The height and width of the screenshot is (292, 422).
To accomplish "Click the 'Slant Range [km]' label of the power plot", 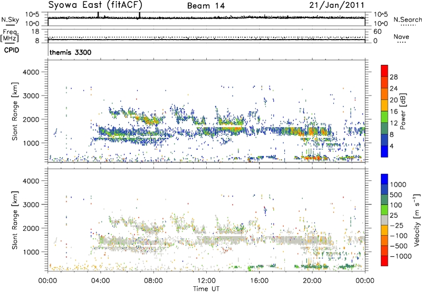I will pyautogui.click(x=15, y=111).
